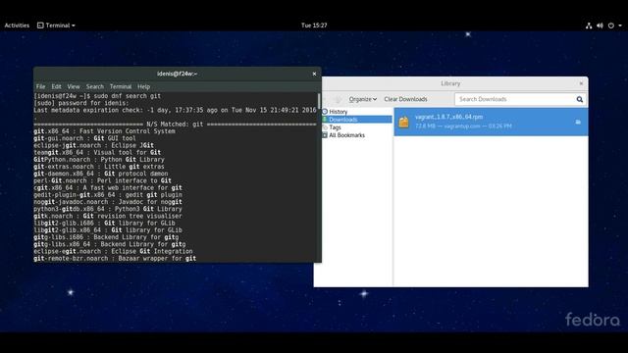Click the volume speaker icon

600,25
